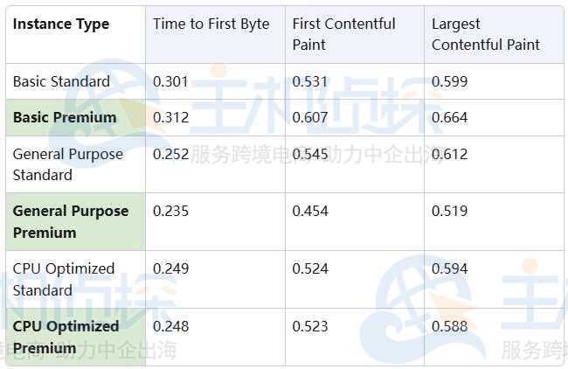
Task: Click the Largest Contentful Paint header
Action: tap(486, 34)
